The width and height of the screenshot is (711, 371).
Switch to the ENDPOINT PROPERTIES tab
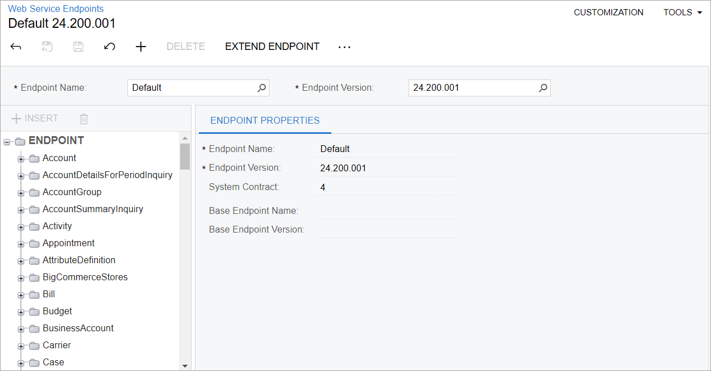click(265, 120)
